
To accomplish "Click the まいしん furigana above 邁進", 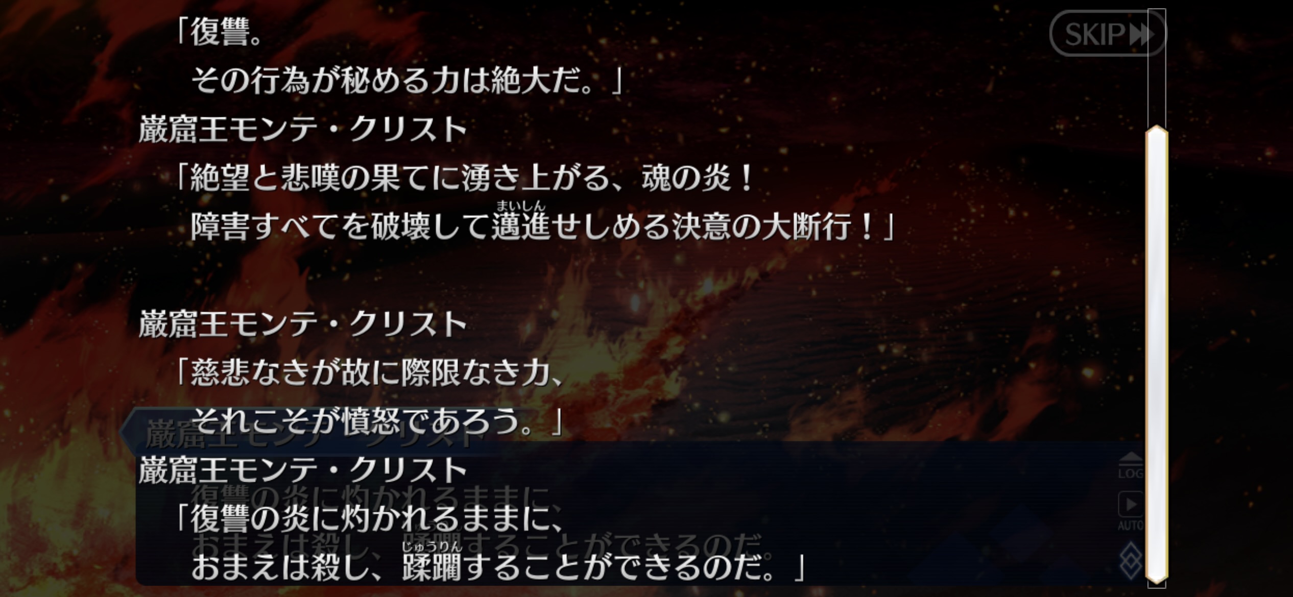I will pyautogui.click(x=521, y=205).
